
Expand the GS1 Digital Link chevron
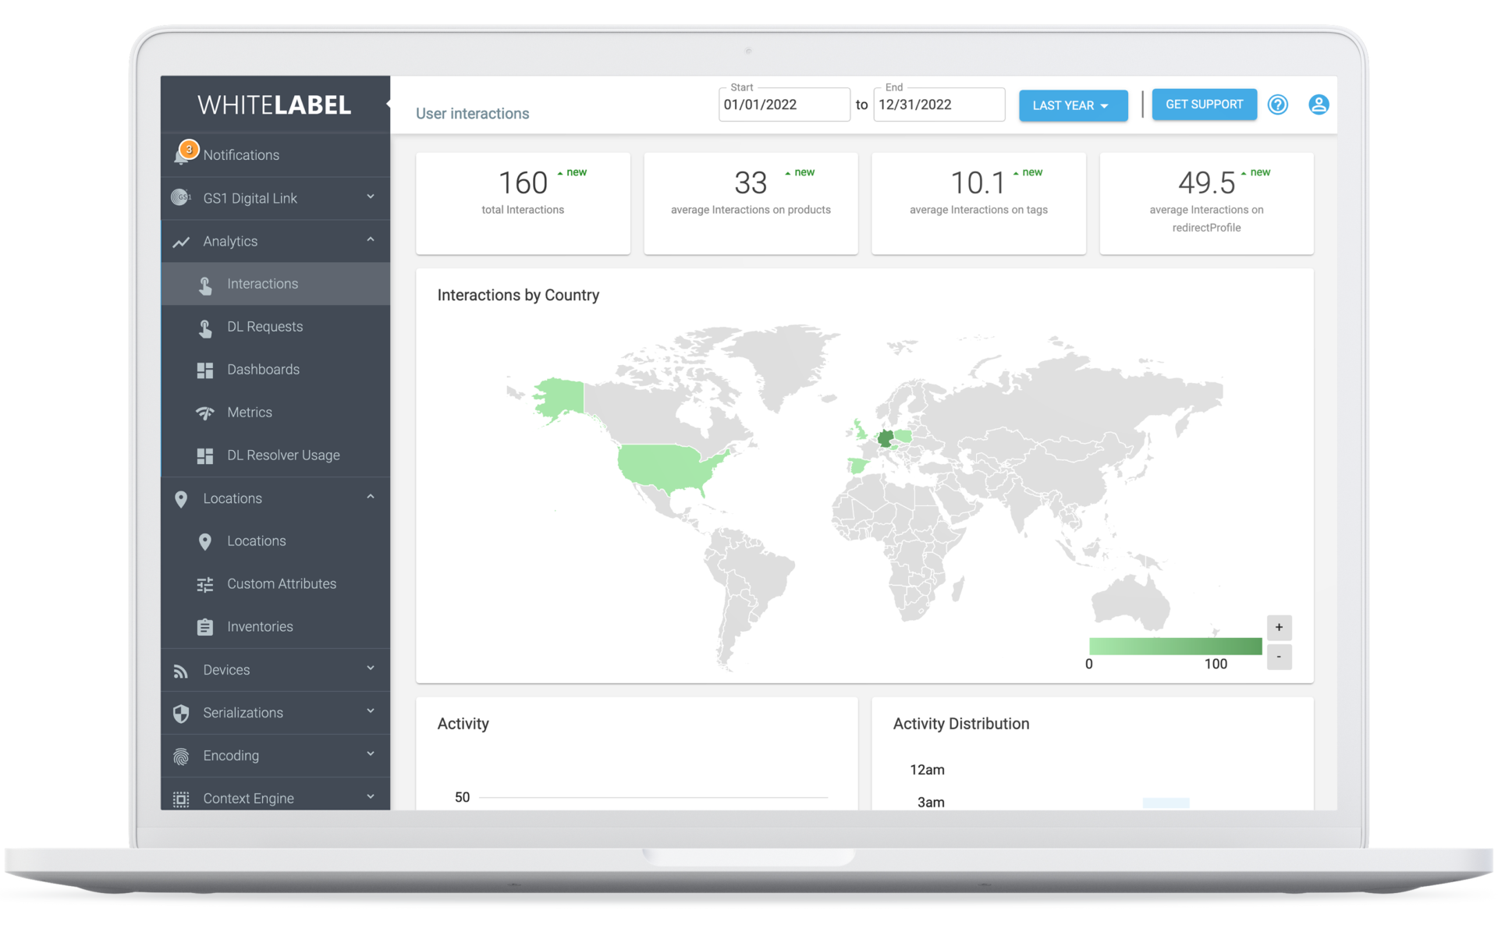pyautogui.click(x=371, y=197)
